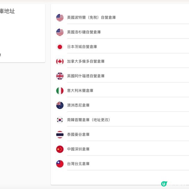Click the US flag beside 美國洛杉磯自營倉庫
Image resolution: width=189 pixels, height=189 pixels.
click(x=60, y=32)
